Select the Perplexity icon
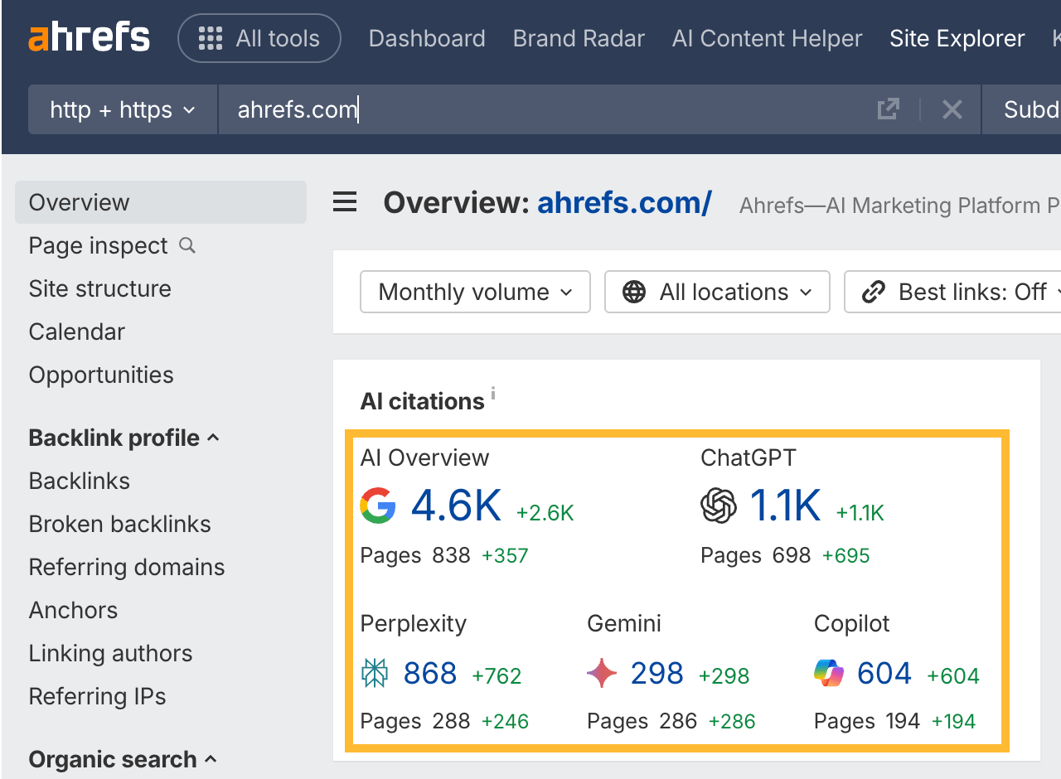Screen dimensions: 1061x779 pyautogui.click(x=374, y=673)
